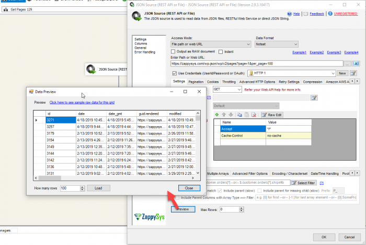Click the New connection button
The height and width of the screenshot is (245, 366).
342,73
